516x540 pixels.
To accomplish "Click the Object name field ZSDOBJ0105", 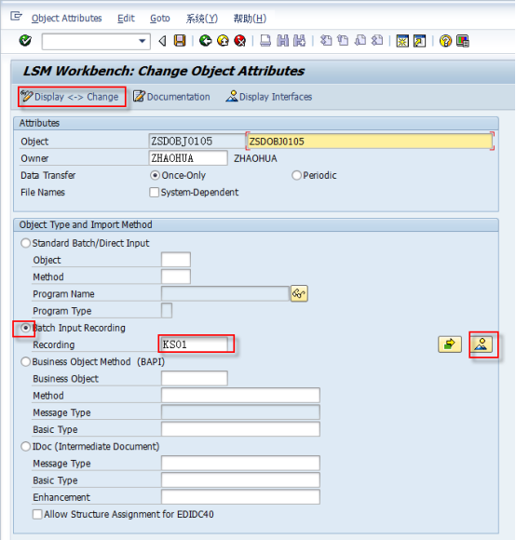I will 197,142.
